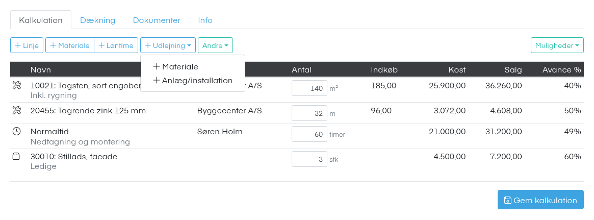This screenshot has width=594, height=220.
Task: Click purchase price 185,00
Action: coord(383,86)
